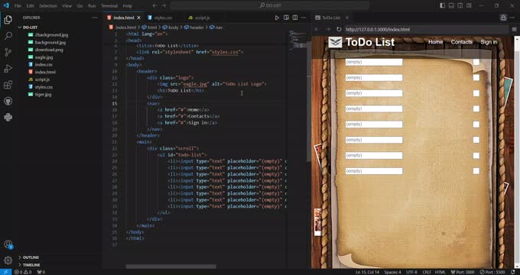Open the Terminal menu
Image resolution: width=520 pixels, height=275 pixels.
click(x=109, y=5)
